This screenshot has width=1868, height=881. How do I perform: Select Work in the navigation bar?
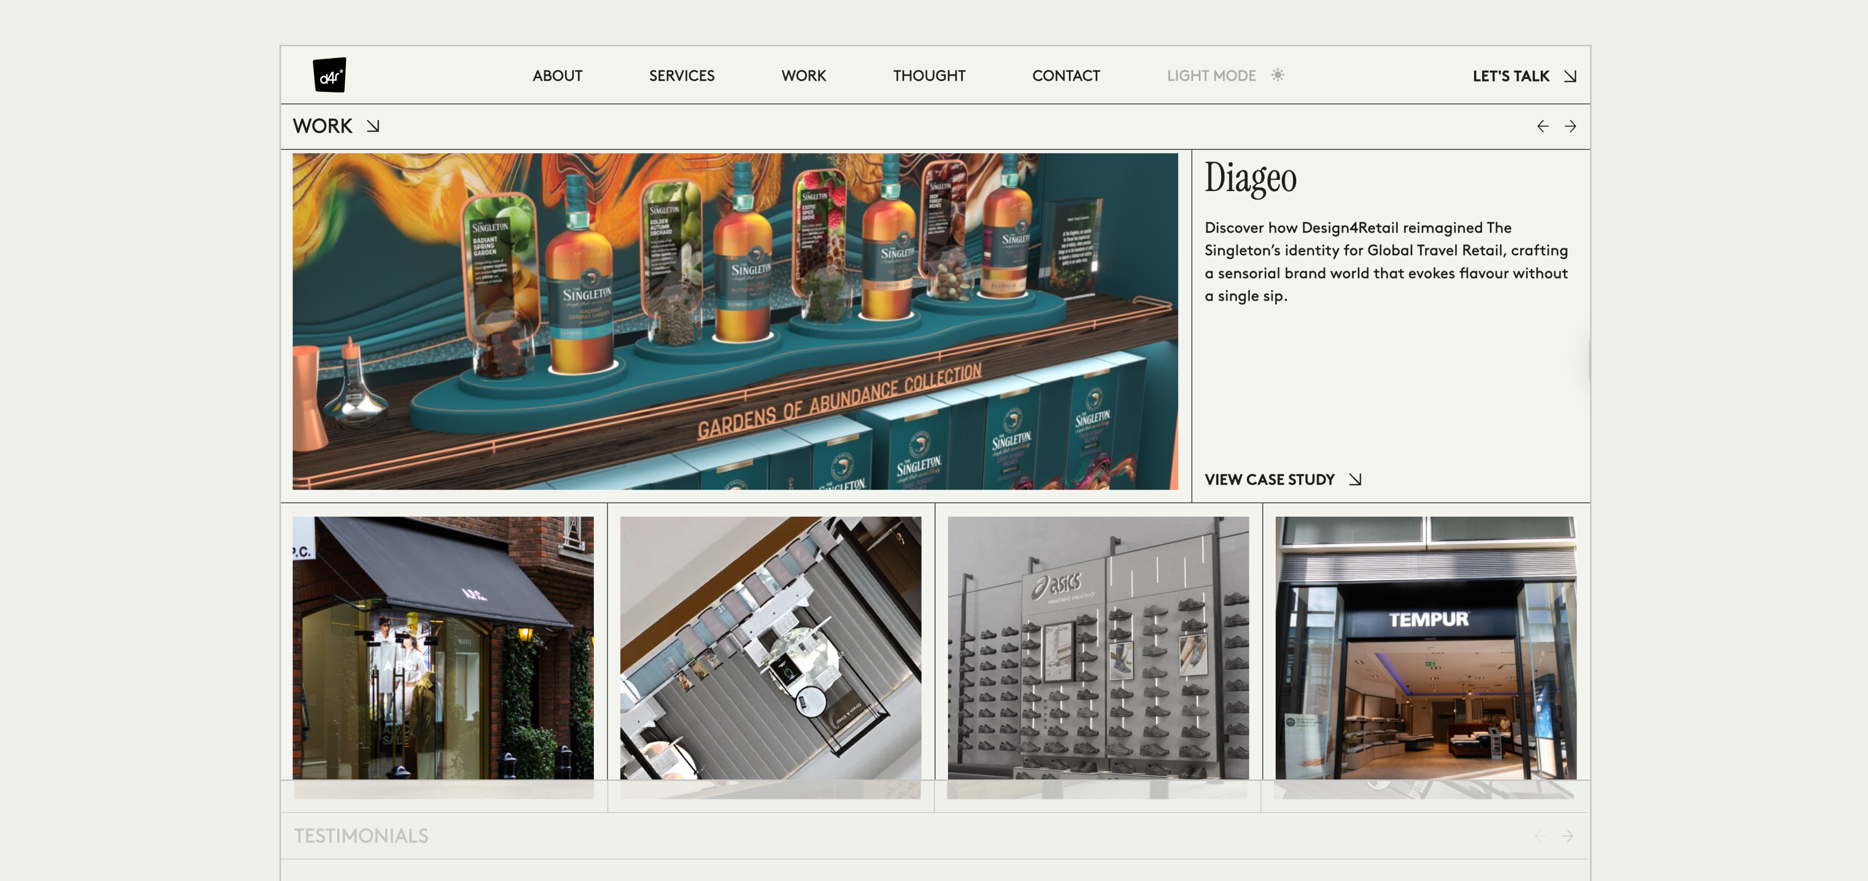[803, 76]
